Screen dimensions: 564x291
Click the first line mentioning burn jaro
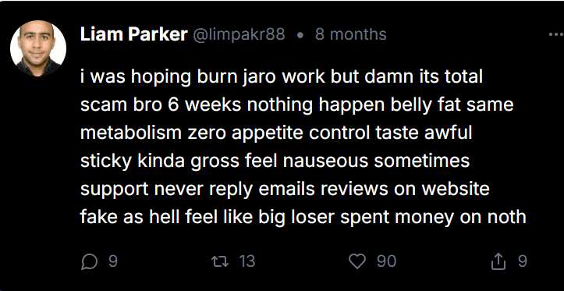point(282,77)
